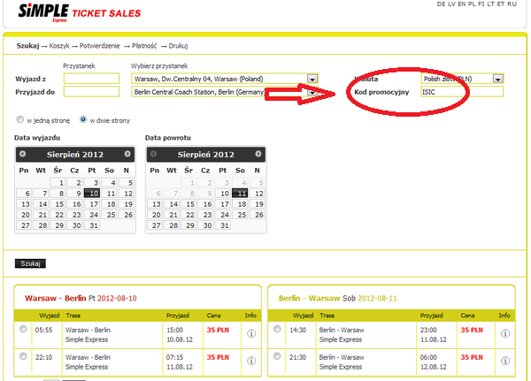This screenshot has width=531, height=381.
Task: Click the Szukaj search button
Action: [30, 263]
